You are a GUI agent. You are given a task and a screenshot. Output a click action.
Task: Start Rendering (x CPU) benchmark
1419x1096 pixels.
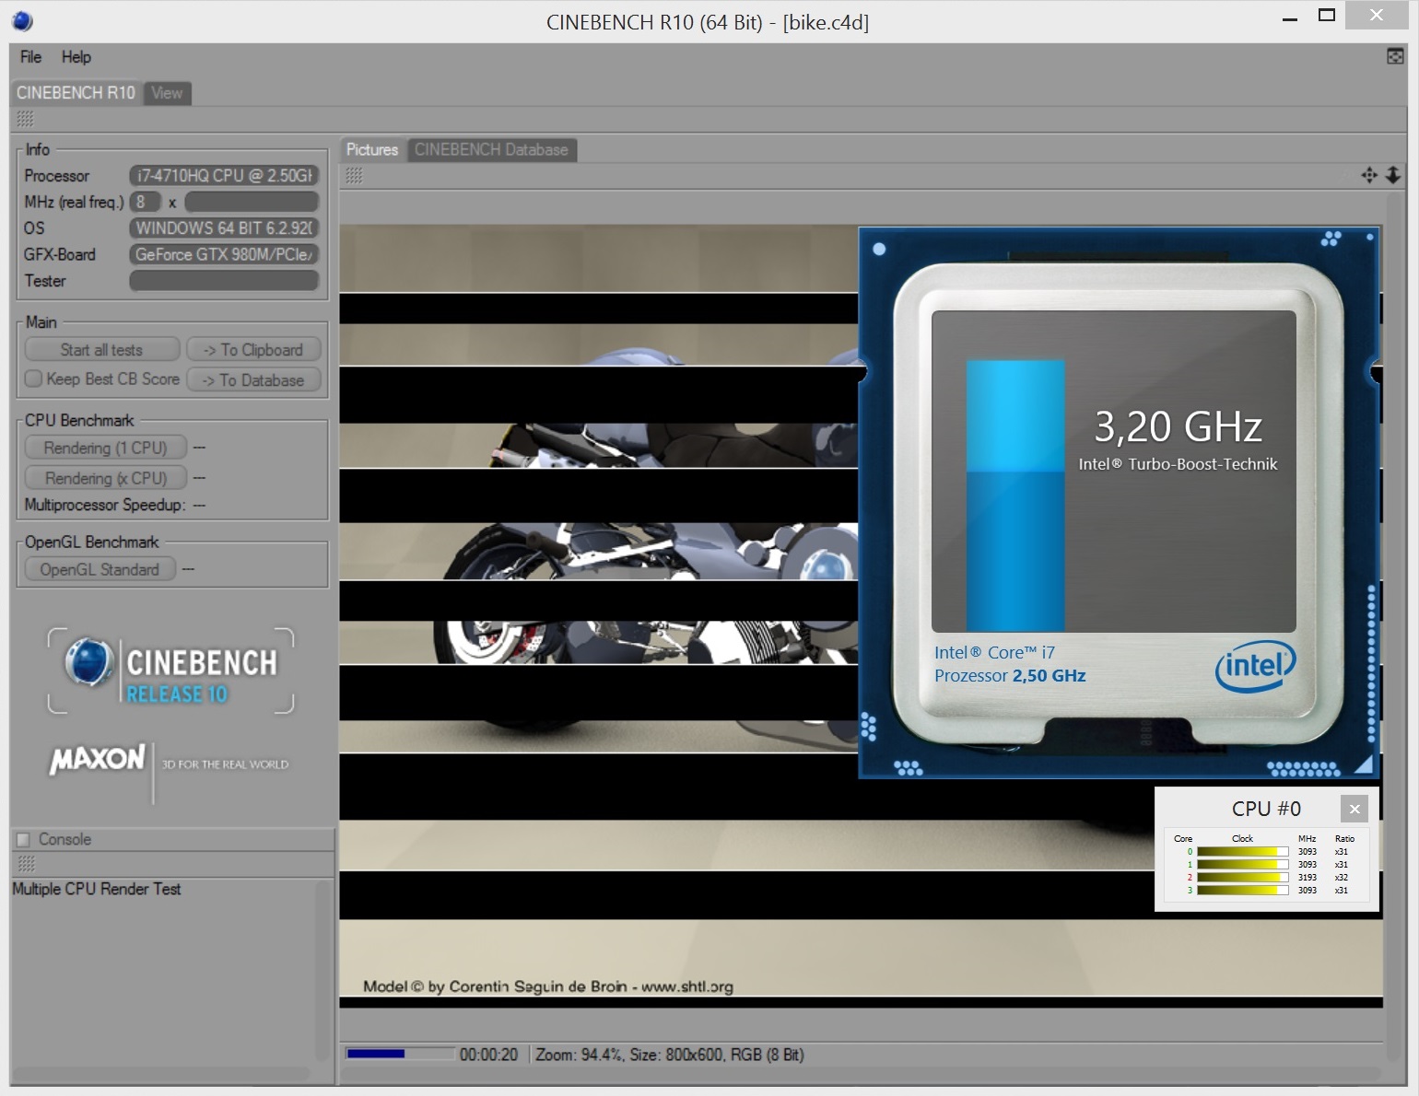pyautogui.click(x=106, y=478)
